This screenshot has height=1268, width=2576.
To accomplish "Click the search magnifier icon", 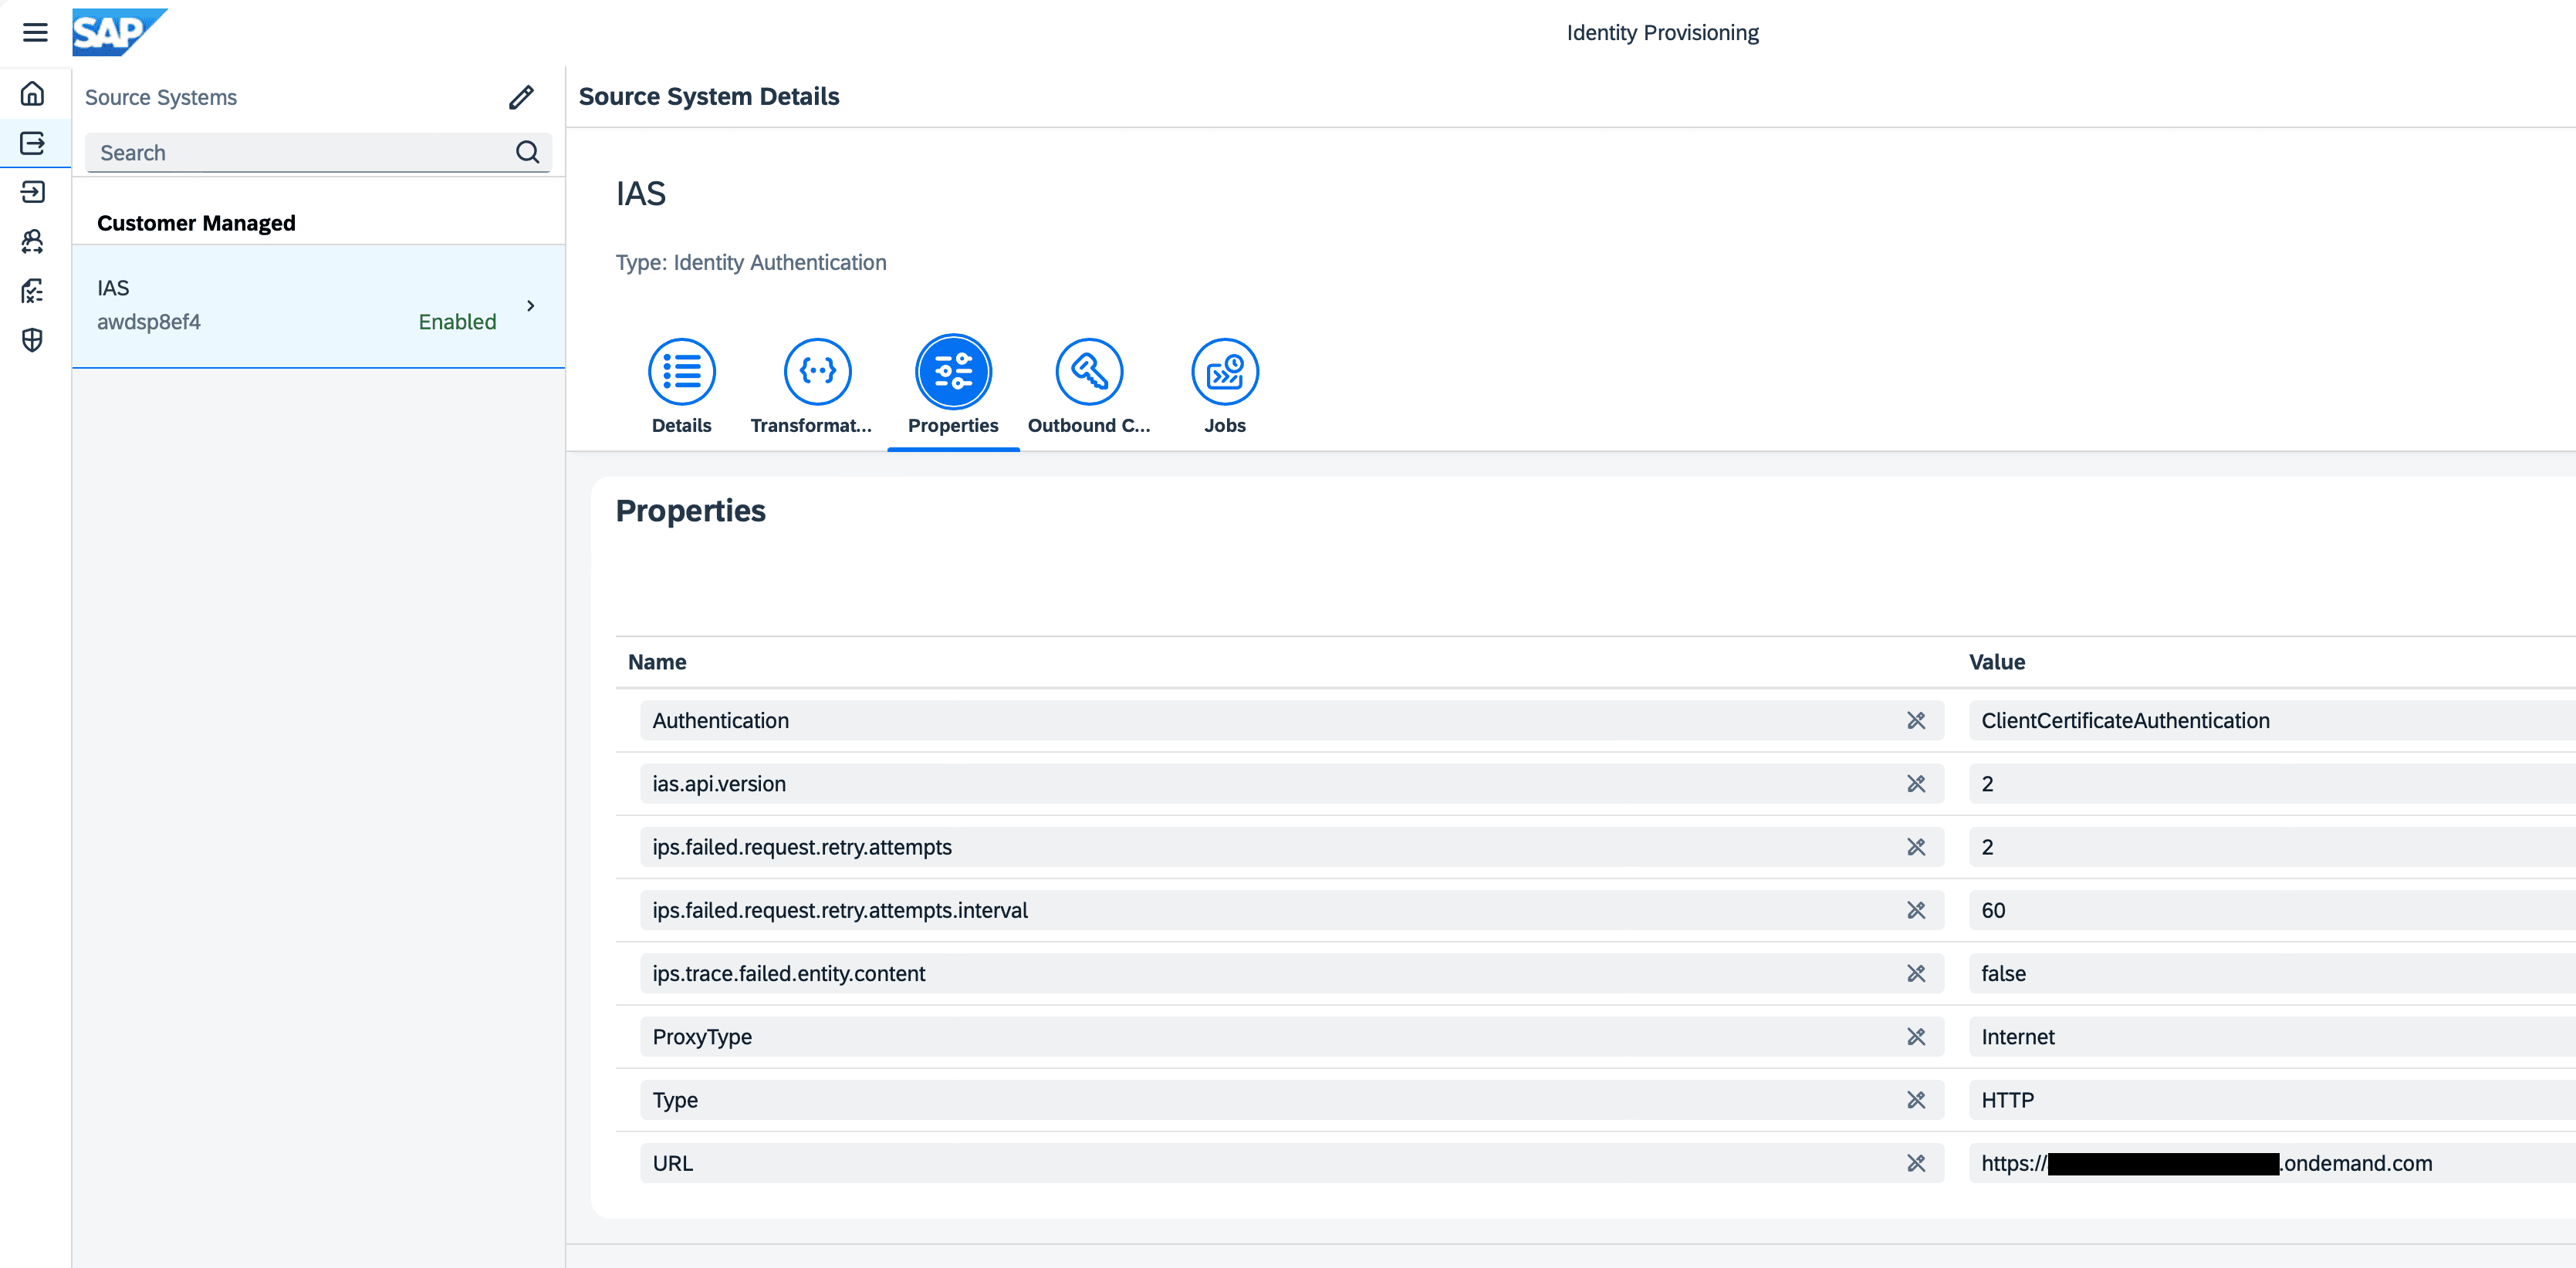I will [x=528, y=152].
